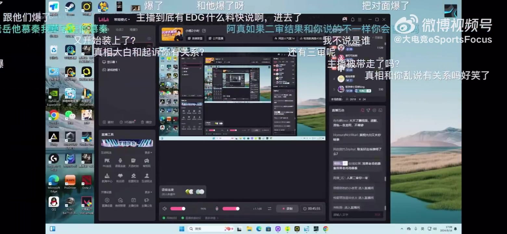
Task: Click the 素材 add material button
Action: (108, 122)
